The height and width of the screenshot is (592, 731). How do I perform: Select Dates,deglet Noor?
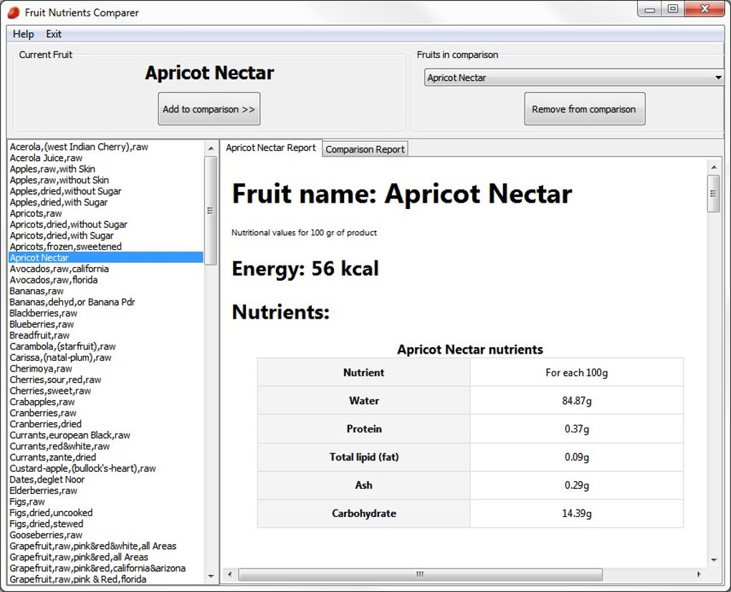tap(106, 480)
